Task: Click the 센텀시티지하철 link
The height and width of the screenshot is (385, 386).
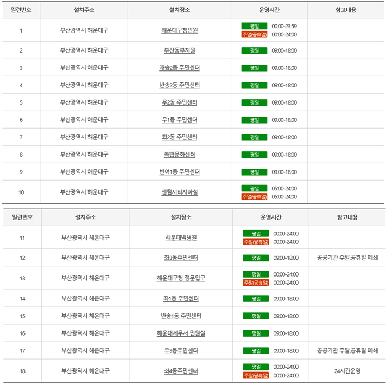Action: pos(179,192)
